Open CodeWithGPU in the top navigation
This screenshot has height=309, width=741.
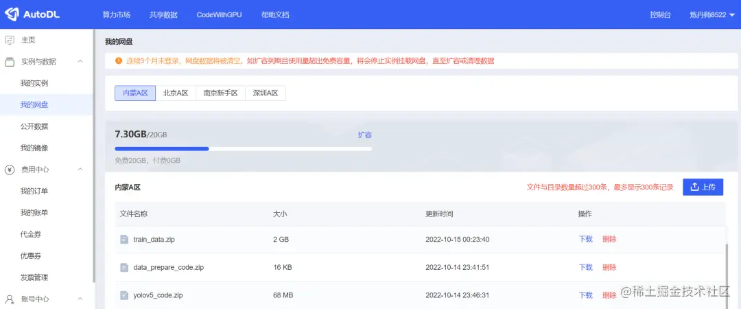pos(220,14)
